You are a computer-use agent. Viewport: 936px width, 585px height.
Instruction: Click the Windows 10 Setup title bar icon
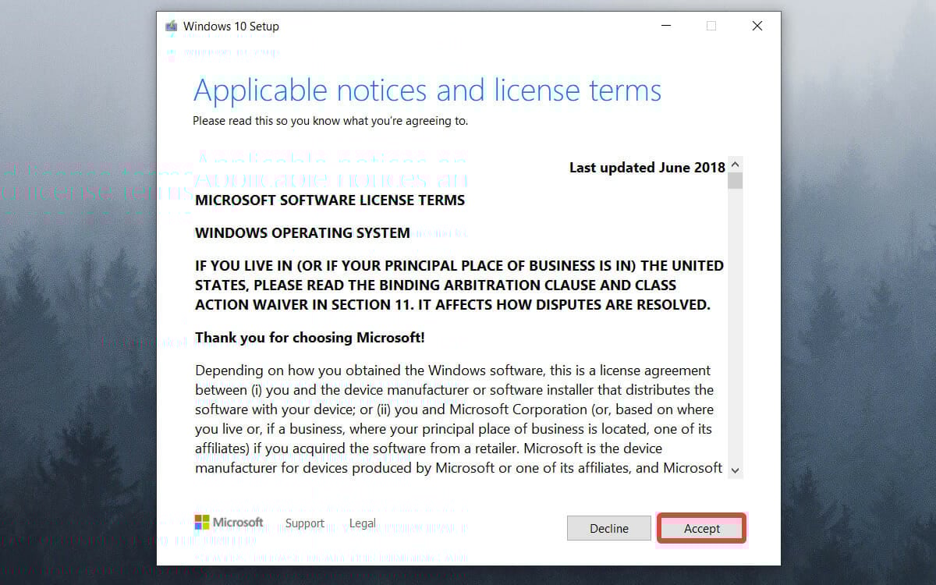[172, 27]
